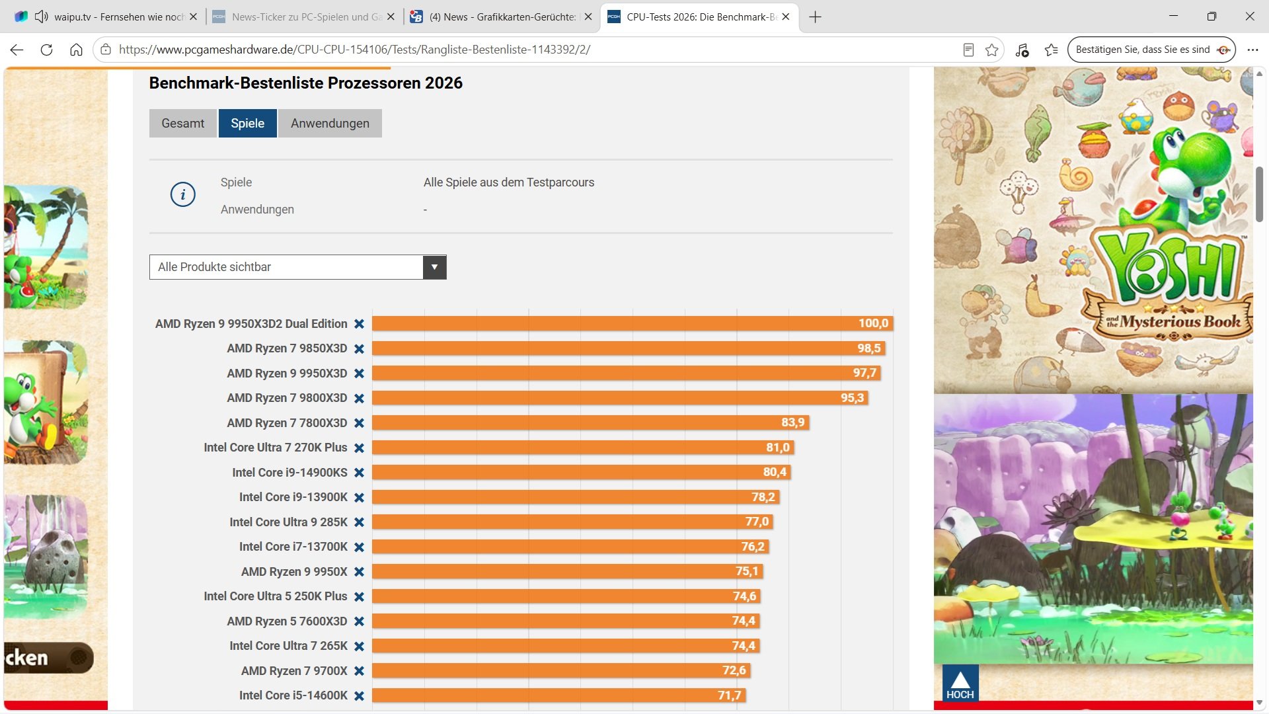Image resolution: width=1269 pixels, height=714 pixels.
Task: Remove Intel Core Ultra 7 270K Plus entry
Action: click(x=359, y=448)
